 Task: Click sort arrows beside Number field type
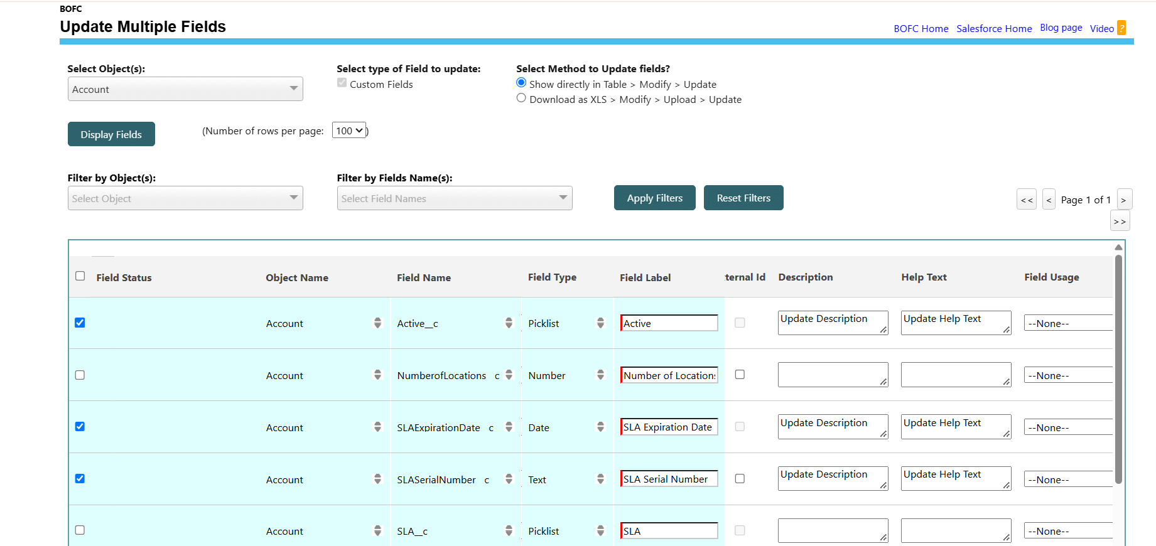(x=600, y=375)
